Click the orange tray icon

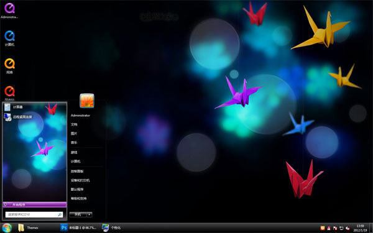(x=323, y=228)
